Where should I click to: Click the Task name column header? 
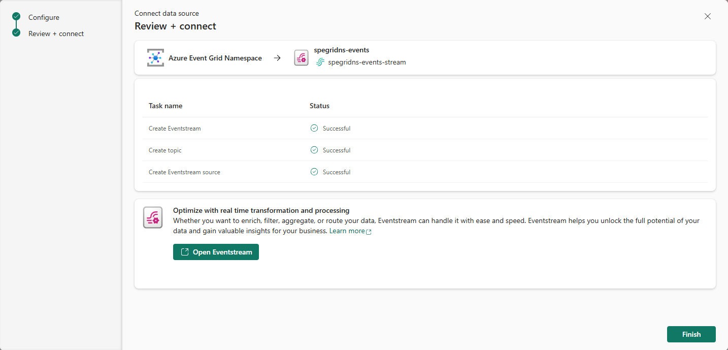[166, 106]
